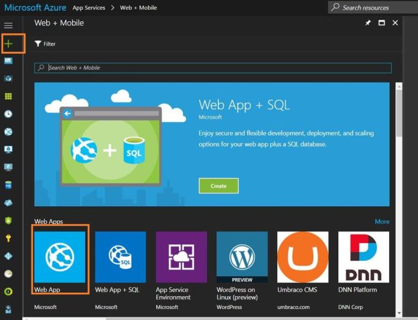Click the Web App + SQL banner illustration

pos(111,146)
